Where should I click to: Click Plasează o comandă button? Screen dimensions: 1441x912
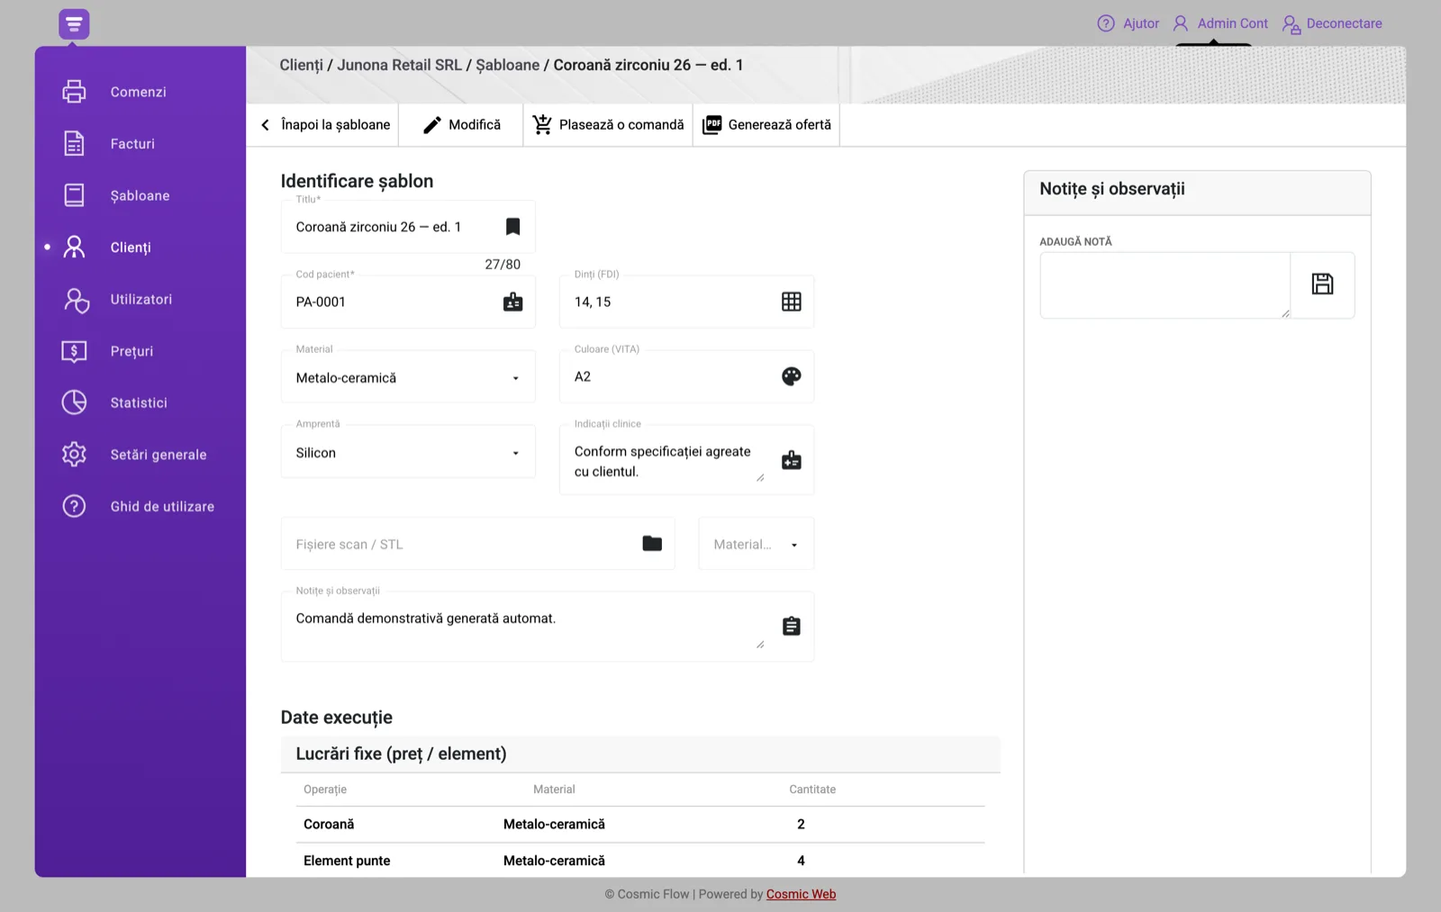[608, 124]
